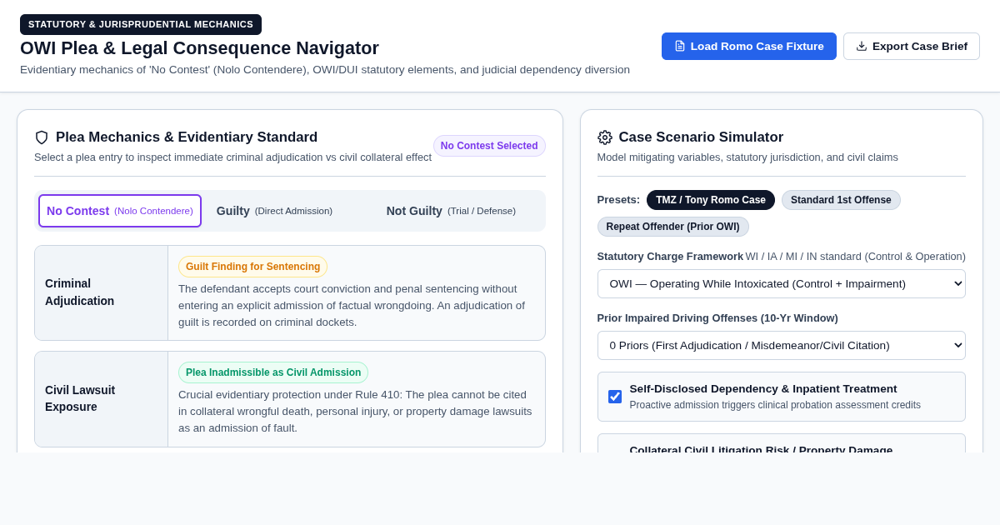Click the Presets label
Viewport: 1000px width, 525px height.
618,200
